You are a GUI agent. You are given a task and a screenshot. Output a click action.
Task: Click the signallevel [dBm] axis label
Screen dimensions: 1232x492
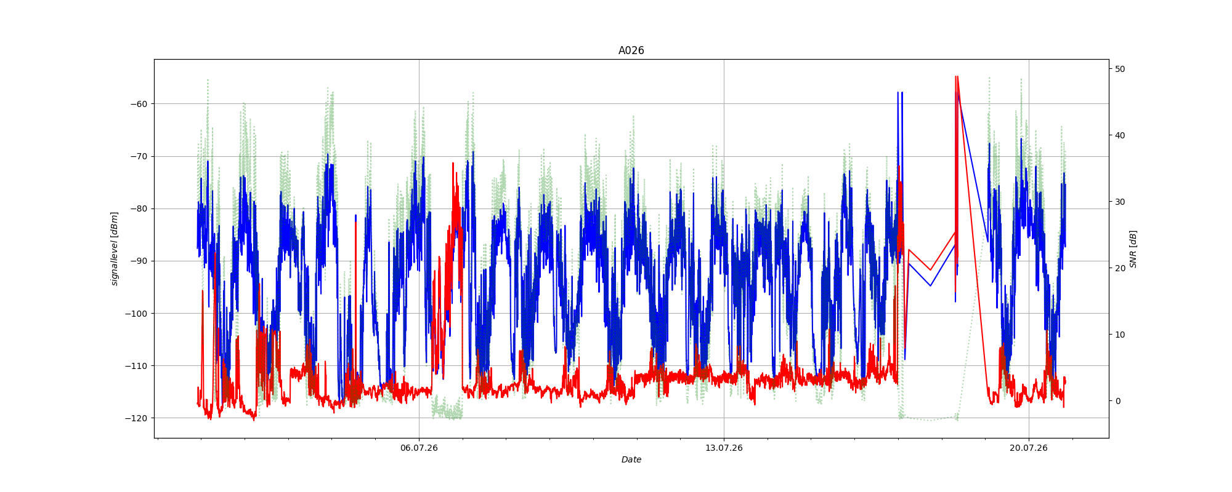coord(115,248)
